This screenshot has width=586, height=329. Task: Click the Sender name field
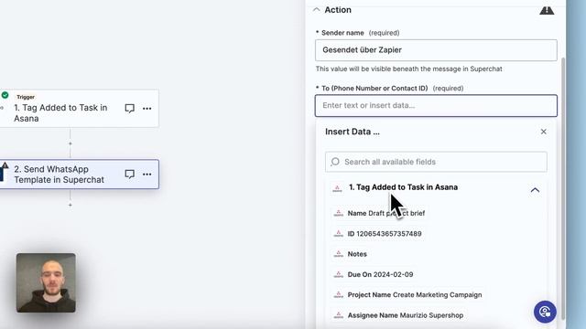(x=436, y=50)
